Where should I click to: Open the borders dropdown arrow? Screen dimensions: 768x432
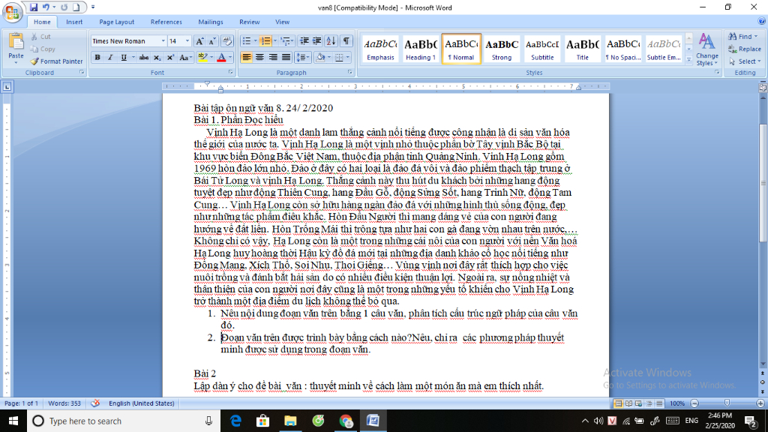pos(348,57)
